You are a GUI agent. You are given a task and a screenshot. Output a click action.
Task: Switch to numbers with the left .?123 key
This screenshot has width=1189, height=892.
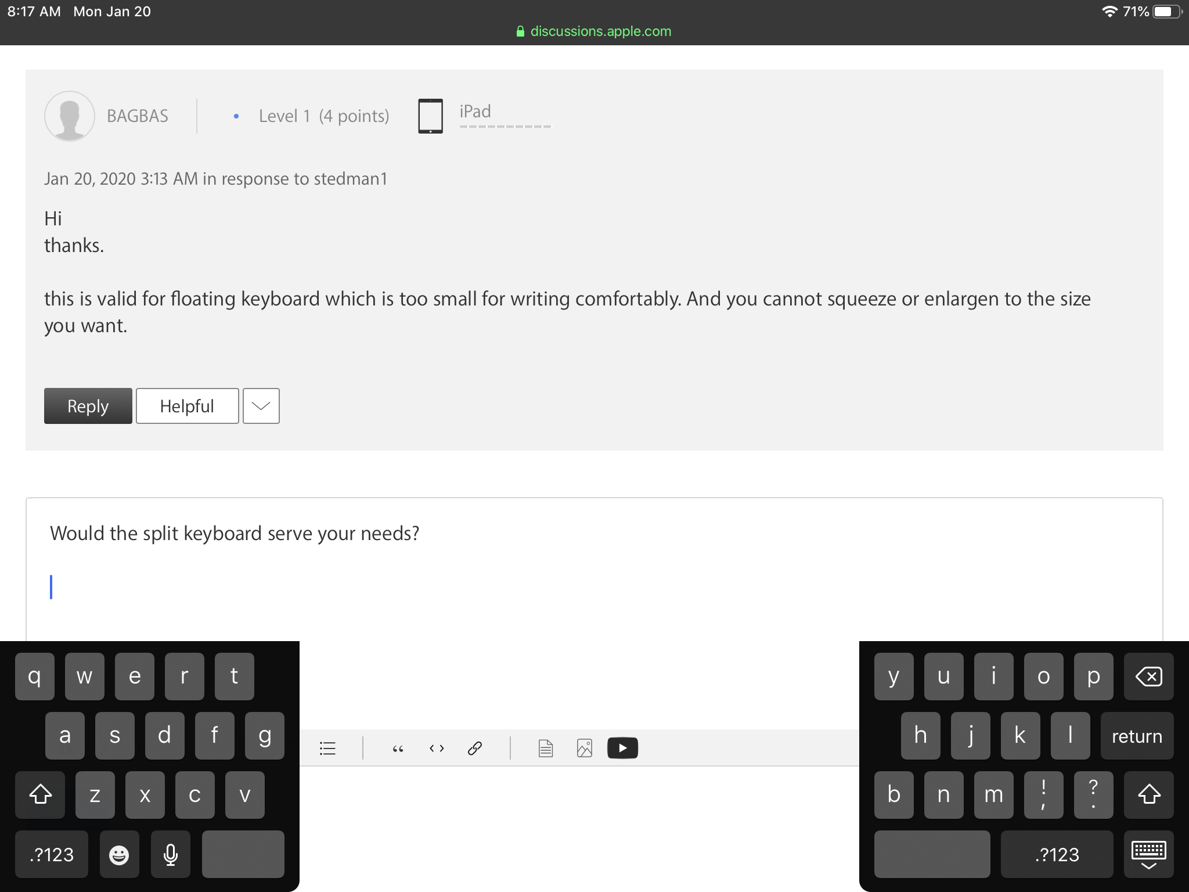coord(52,854)
